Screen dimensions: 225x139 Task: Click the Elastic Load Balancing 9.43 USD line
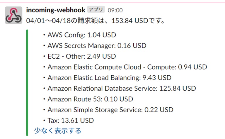[110, 78]
